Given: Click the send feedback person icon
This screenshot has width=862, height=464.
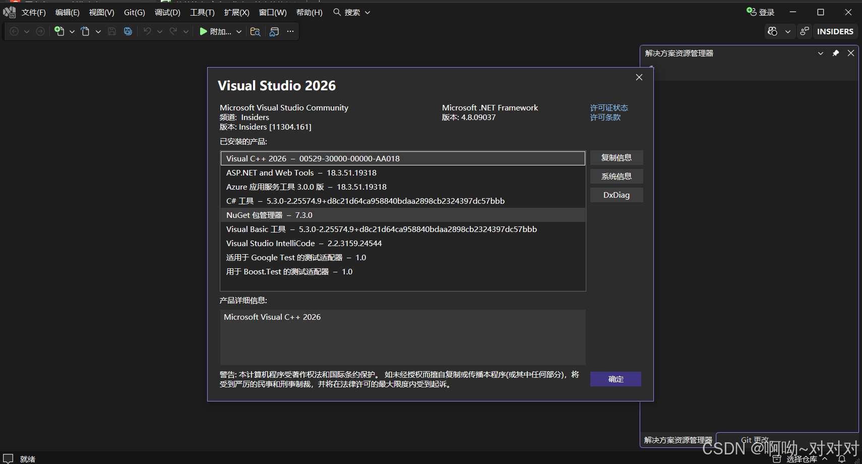Looking at the screenshot, I should coord(805,31).
